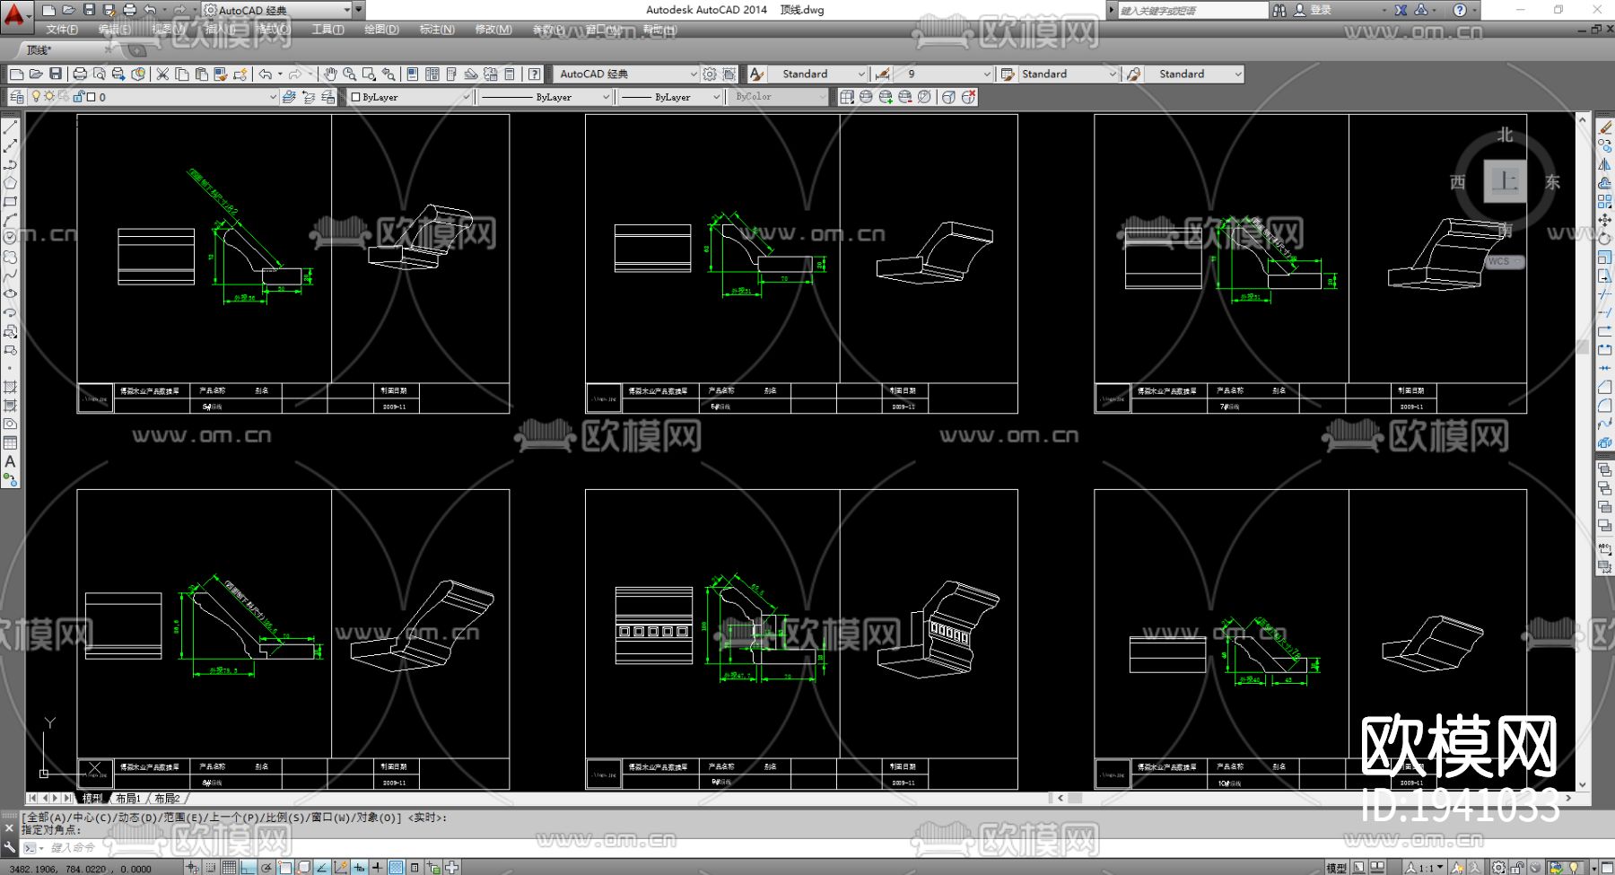Viewport: 1615px width, 875px height.
Task: Open the 工具(T) menu
Action: tap(327, 30)
